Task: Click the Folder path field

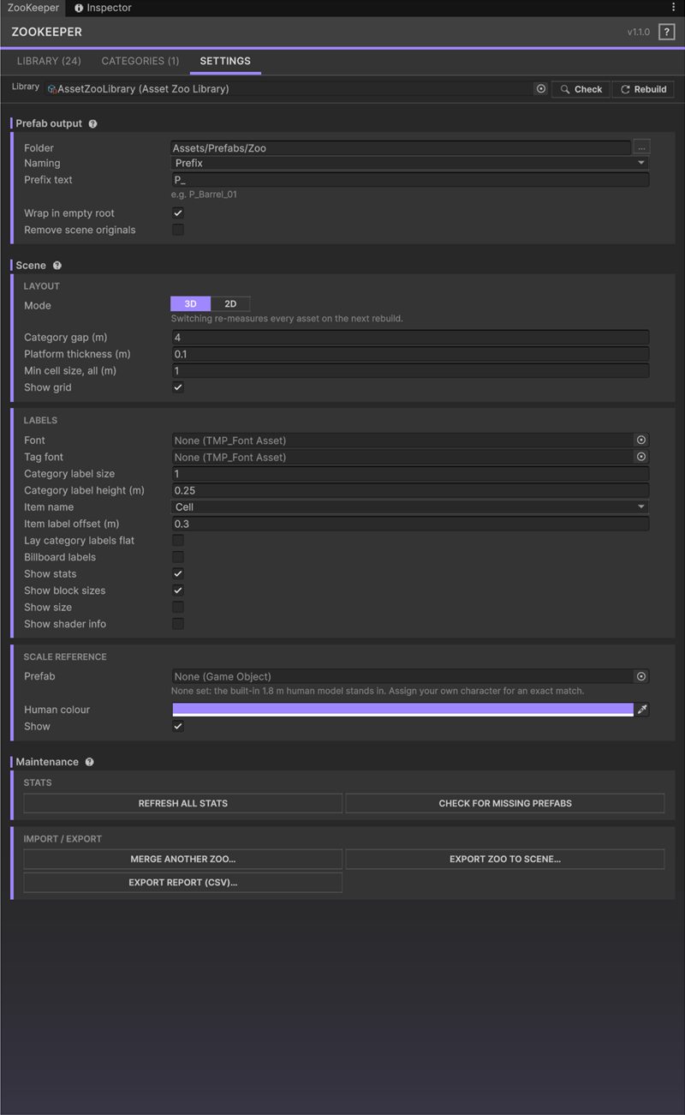Action: [x=401, y=148]
